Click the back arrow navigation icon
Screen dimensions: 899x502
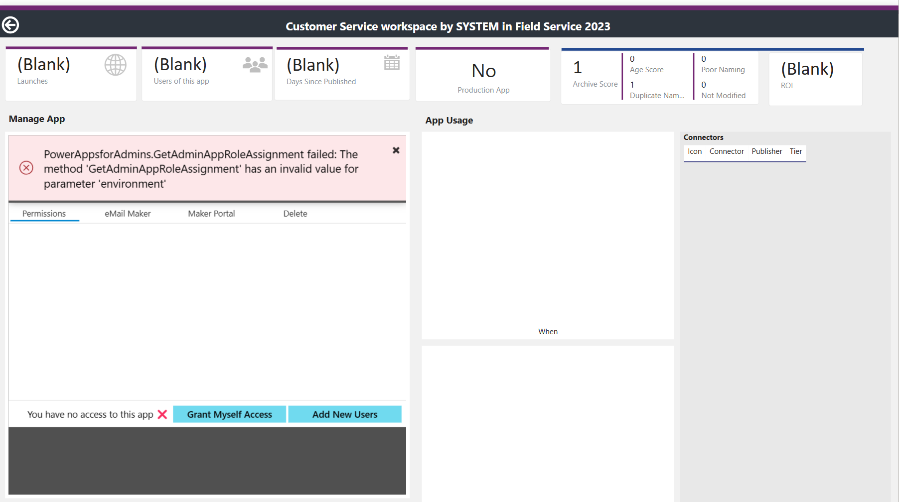point(11,24)
